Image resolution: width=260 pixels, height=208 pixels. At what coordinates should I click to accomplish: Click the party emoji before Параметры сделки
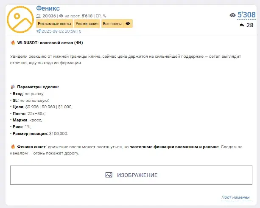13,87
